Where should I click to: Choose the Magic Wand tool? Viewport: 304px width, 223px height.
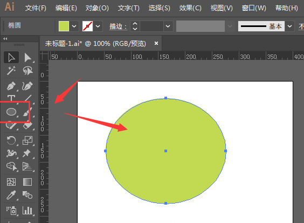(11, 71)
